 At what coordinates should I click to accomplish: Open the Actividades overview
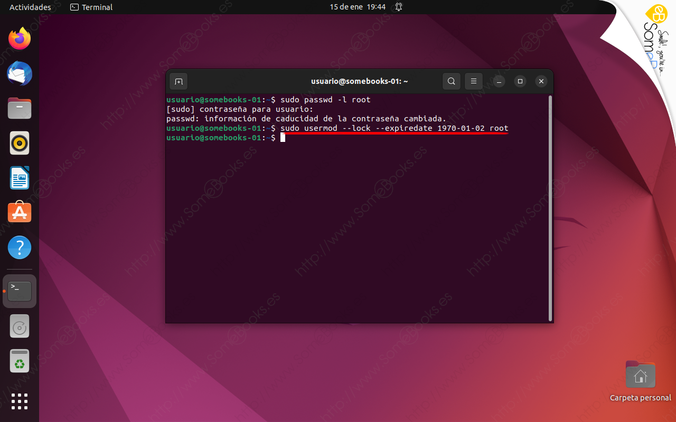coord(30,7)
